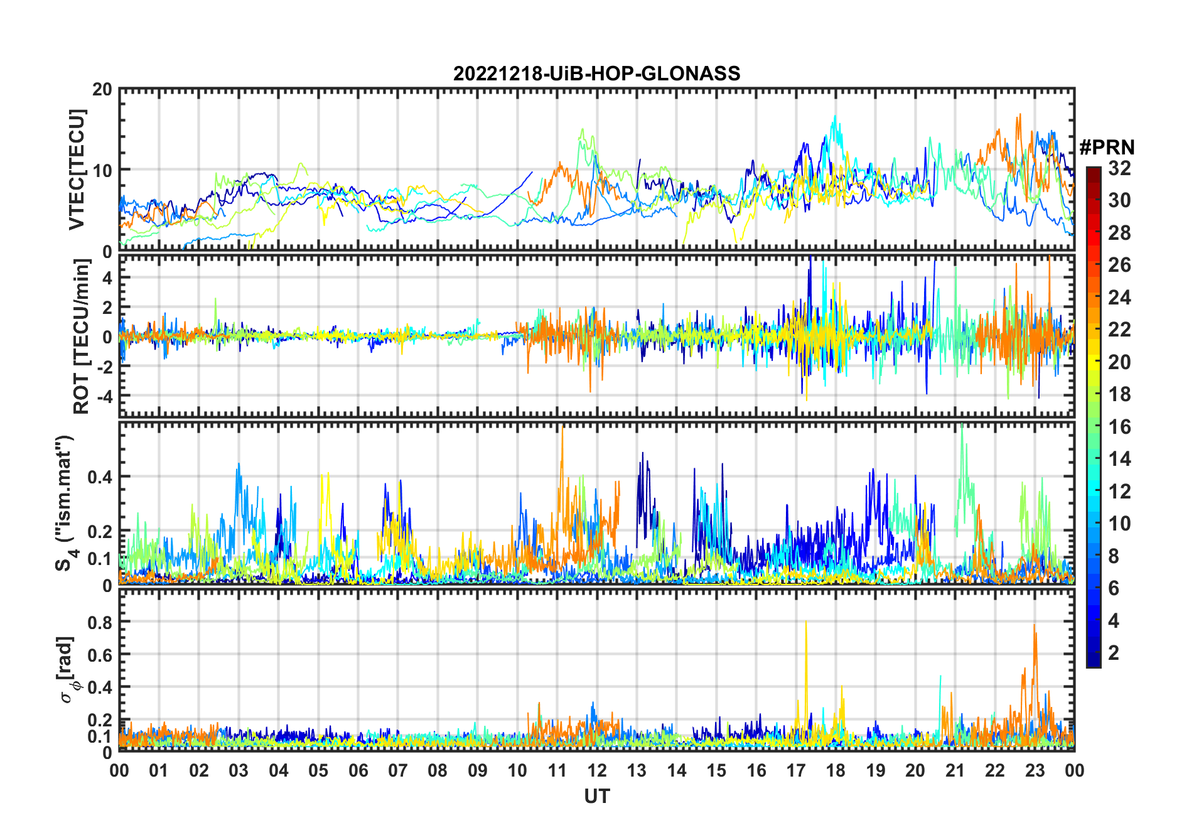Click the VTEC[TECU] y-axis label

point(77,170)
